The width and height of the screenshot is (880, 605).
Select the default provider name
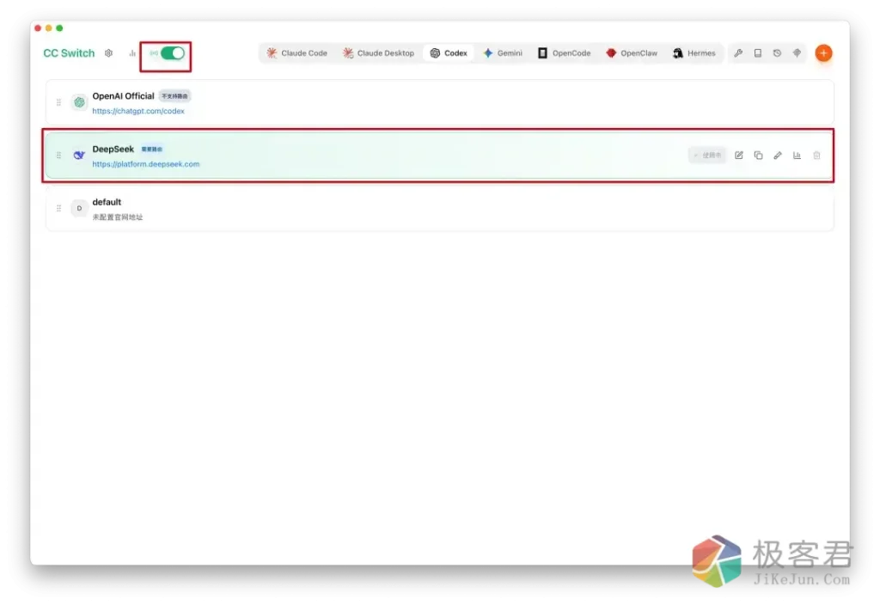107,202
